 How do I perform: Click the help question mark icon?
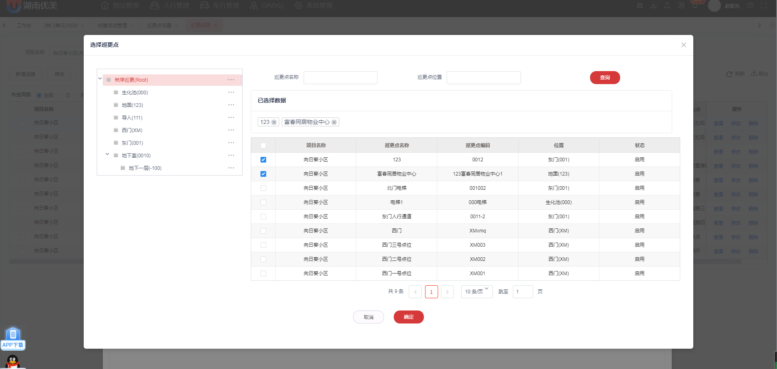pos(750,6)
